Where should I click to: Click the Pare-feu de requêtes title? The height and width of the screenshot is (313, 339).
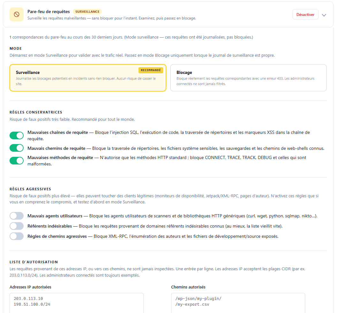point(49,12)
